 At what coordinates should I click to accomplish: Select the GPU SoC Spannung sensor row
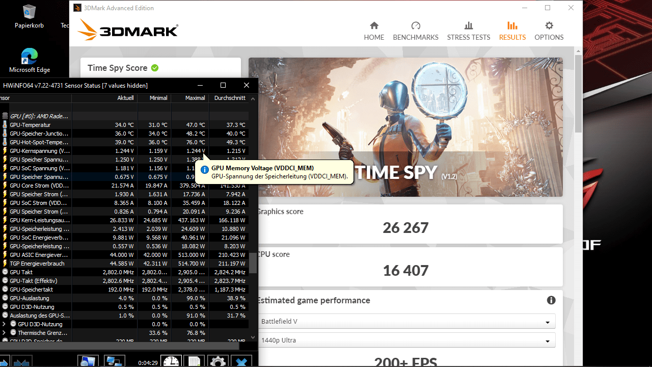(x=124, y=168)
